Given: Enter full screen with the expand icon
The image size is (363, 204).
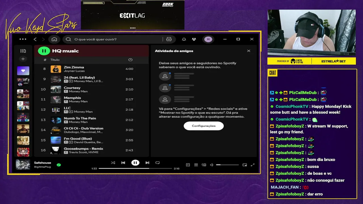Looking at the screenshot, I should click(253, 165).
